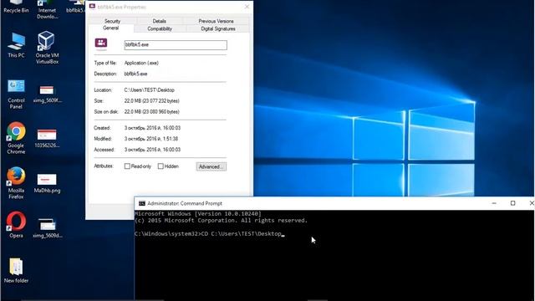
Task: Click the bbflbk5.exe application icon in Properties
Action: click(101, 44)
